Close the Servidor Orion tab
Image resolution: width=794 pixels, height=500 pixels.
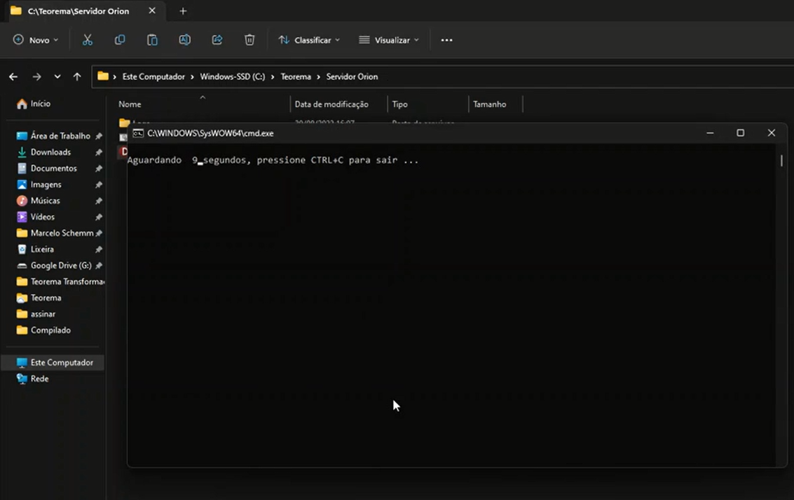pyautogui.click(x=152, y=11)
